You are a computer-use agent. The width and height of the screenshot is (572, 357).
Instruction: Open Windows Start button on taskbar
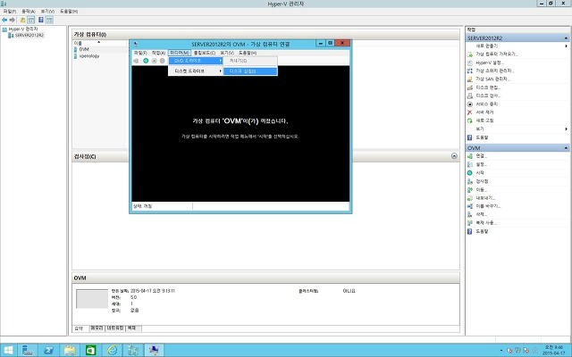coord(8,350)
